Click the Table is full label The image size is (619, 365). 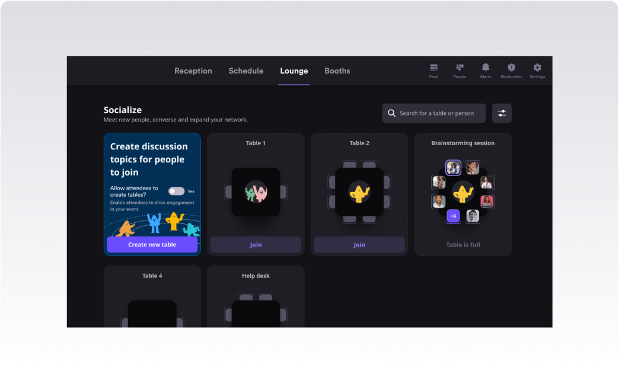click(463, 245)
